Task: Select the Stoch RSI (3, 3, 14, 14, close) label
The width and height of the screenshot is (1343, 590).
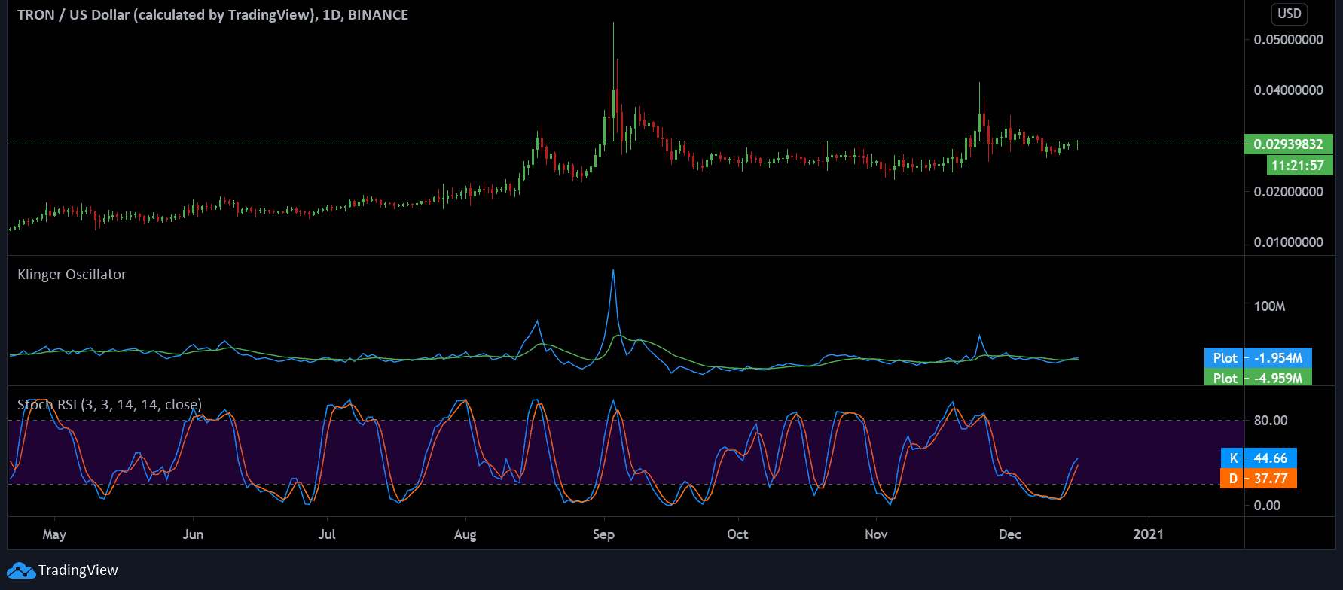Action: pos(109,405)
